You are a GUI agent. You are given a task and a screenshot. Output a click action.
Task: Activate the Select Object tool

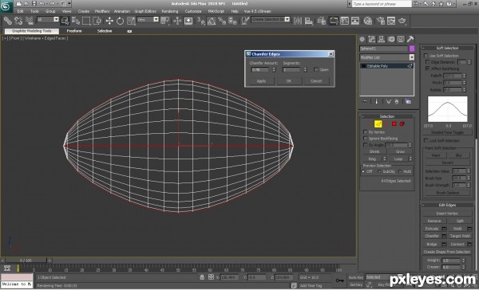point(65,21)
